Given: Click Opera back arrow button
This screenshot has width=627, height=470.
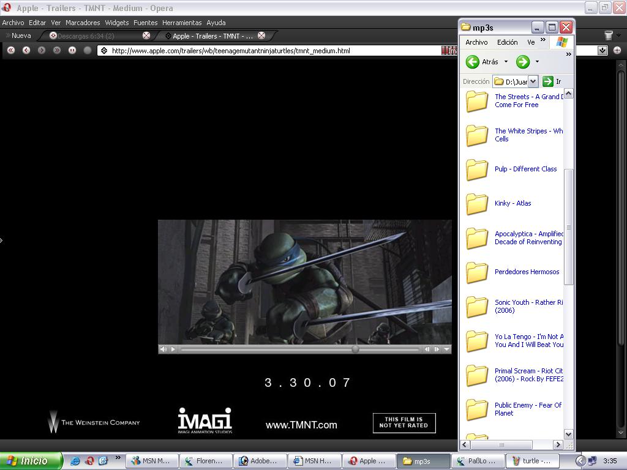Looking at the screenshot, I should [26, 50].
